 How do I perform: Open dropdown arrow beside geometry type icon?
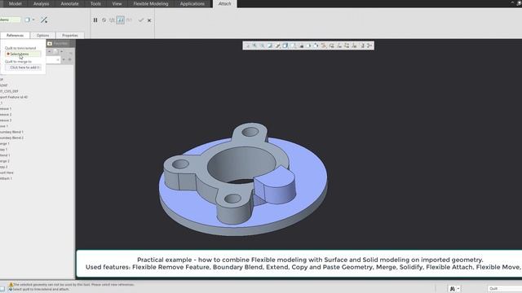click(33, 20)
